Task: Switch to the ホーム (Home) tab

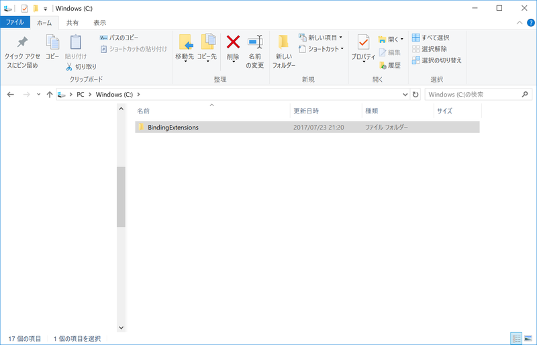Action: pyautogui.click(x=44, y=23)
